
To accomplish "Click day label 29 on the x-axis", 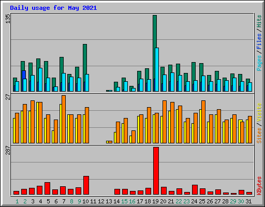I will click(233, 201).
